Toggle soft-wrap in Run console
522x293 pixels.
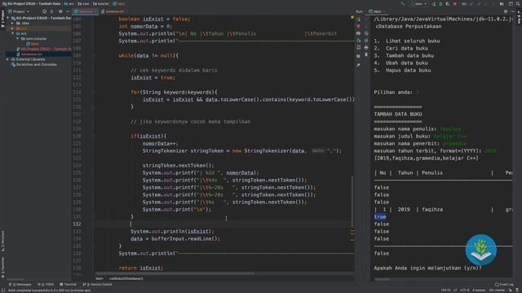tap(366, 33)
